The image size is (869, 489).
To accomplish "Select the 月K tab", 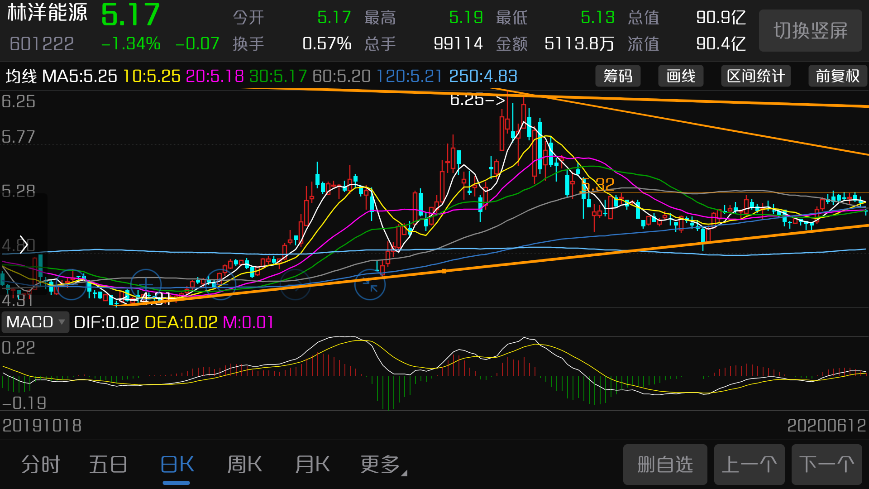I will pos(312,465).
